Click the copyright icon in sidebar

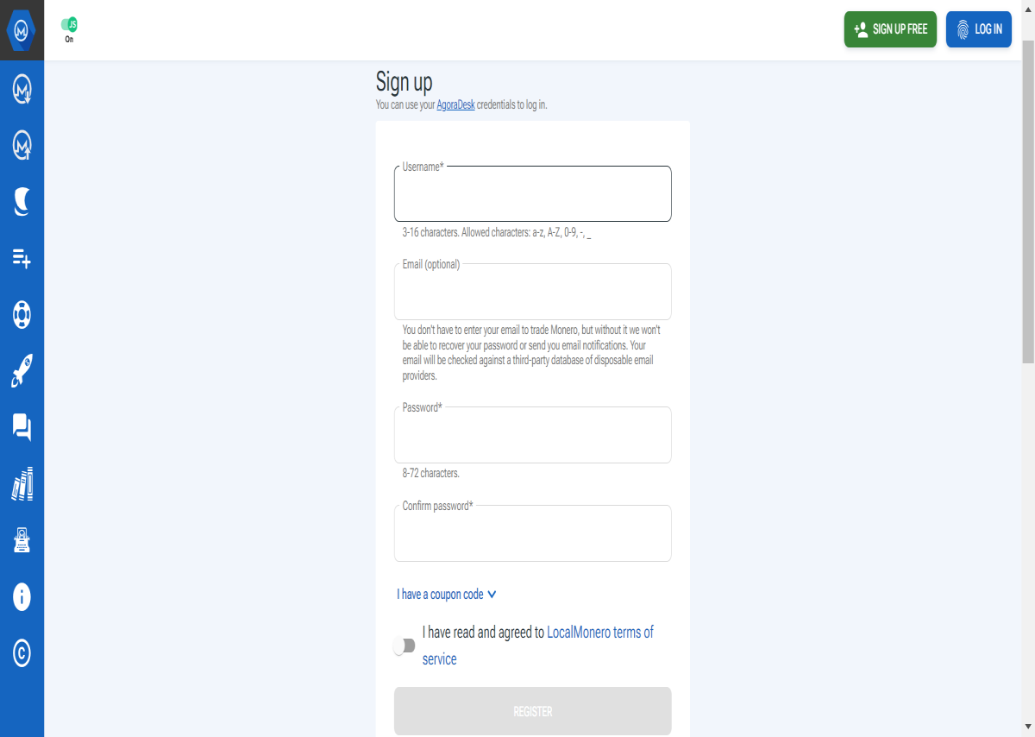[22, 653]
